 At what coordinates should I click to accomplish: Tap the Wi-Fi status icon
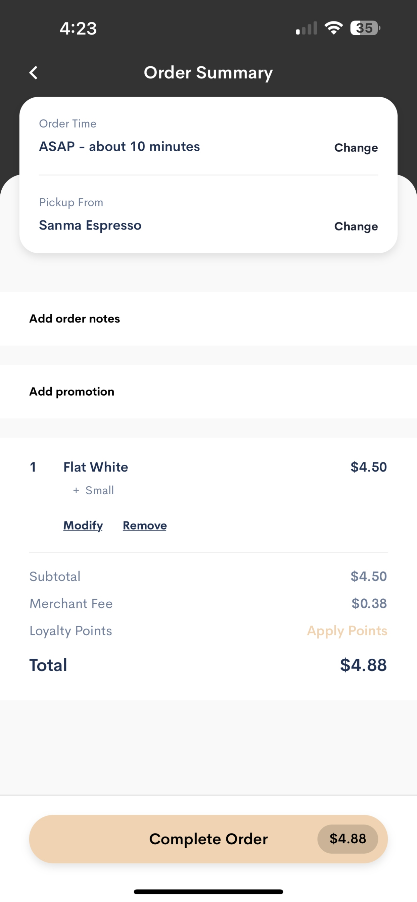pos(333,28)
